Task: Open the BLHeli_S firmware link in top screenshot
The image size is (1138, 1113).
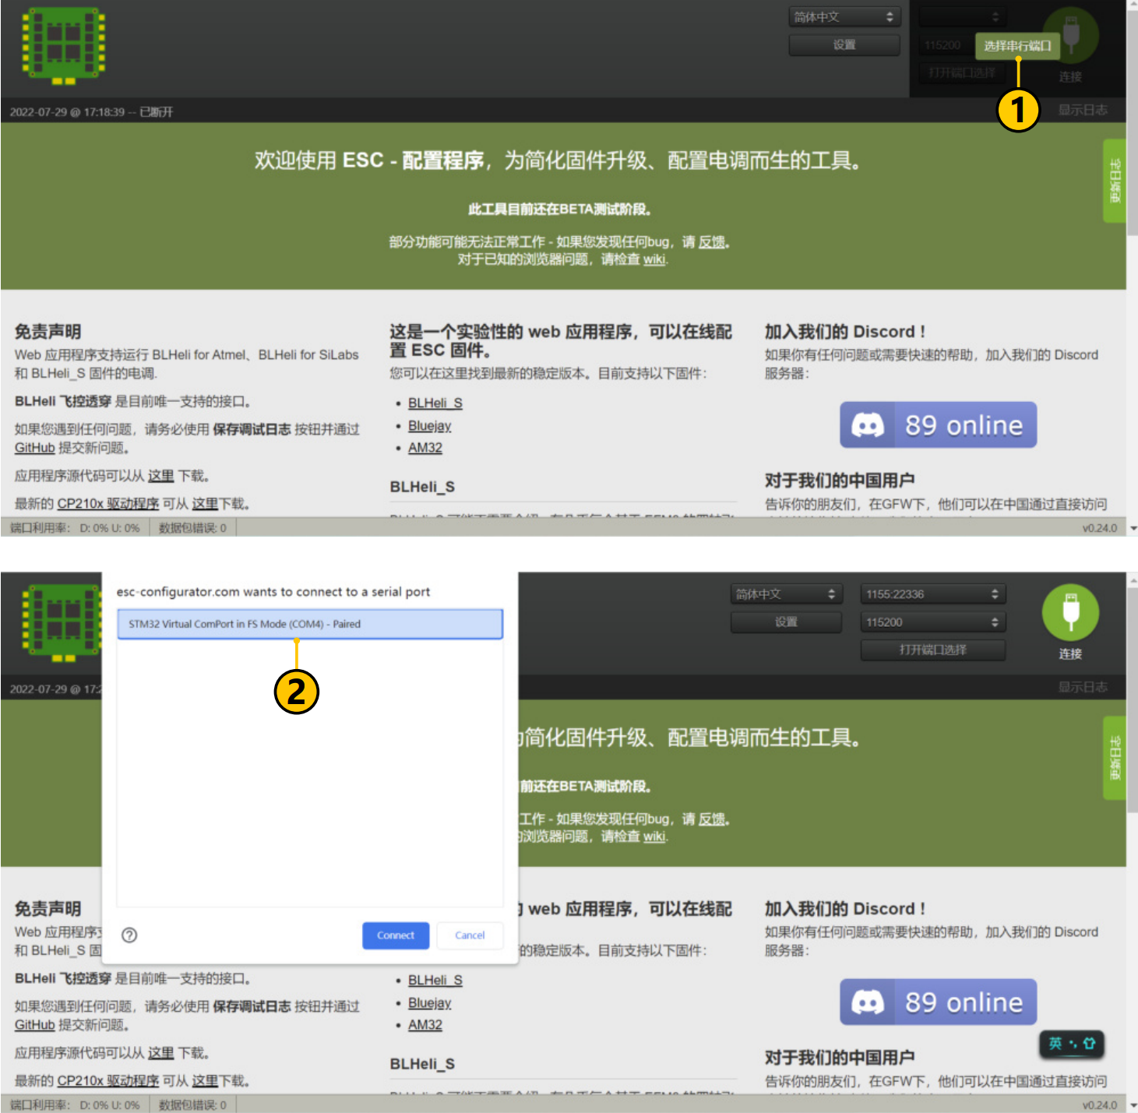Action: 435,403
